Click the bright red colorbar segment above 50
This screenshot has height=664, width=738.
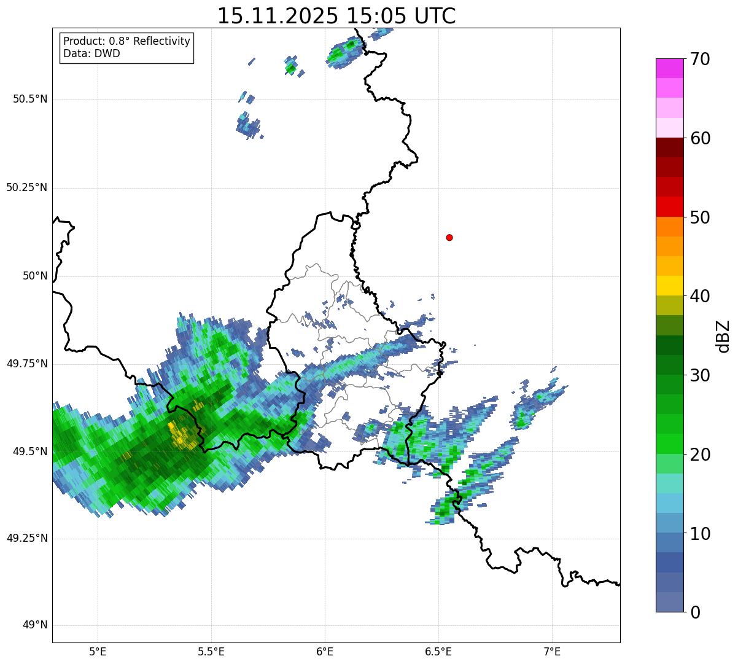click(x=670, y=206)
